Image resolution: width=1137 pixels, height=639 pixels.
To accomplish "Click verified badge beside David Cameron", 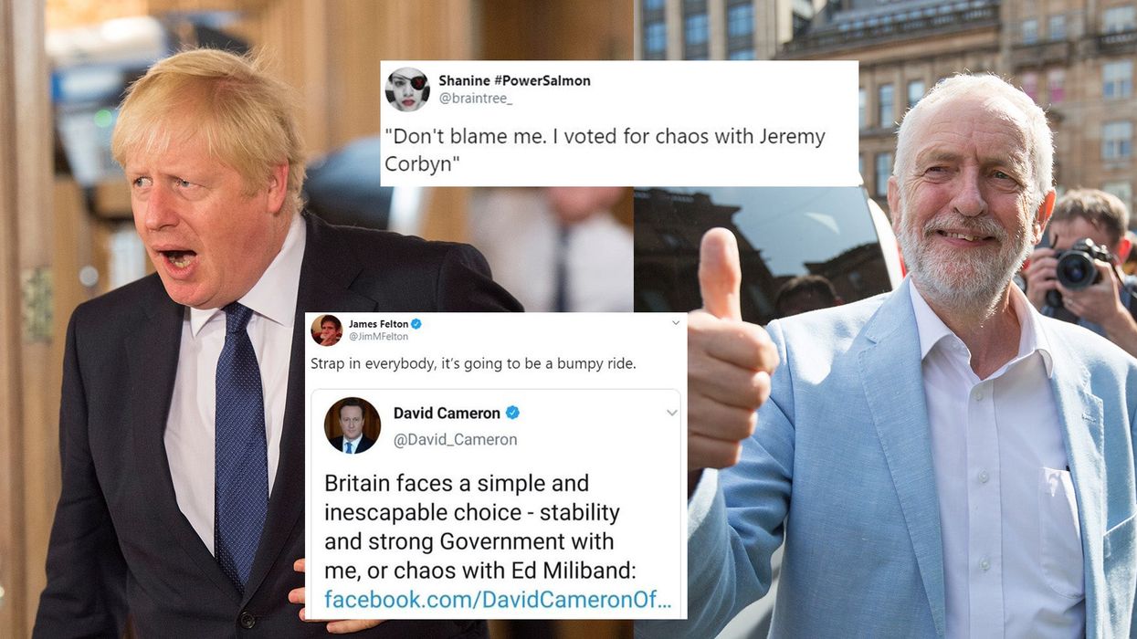I will pyautogui.click(x=512, y=413).
